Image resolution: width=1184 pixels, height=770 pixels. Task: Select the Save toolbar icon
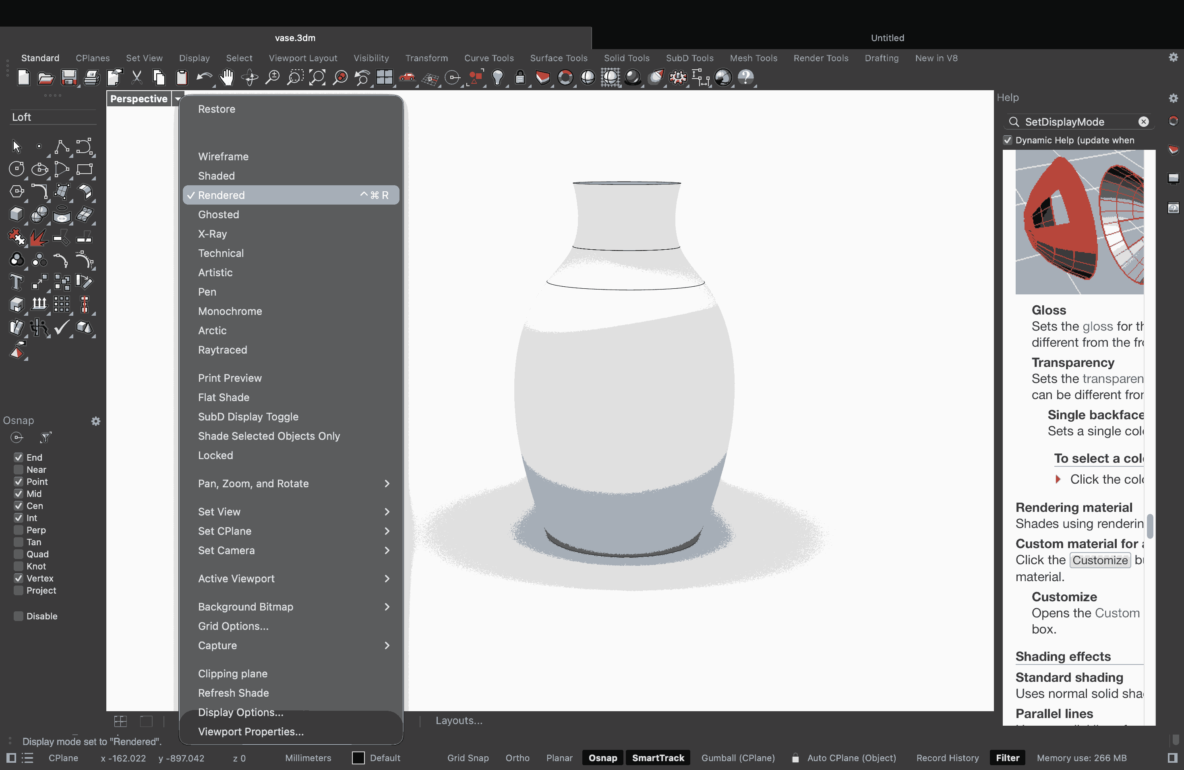click(69, 78)
